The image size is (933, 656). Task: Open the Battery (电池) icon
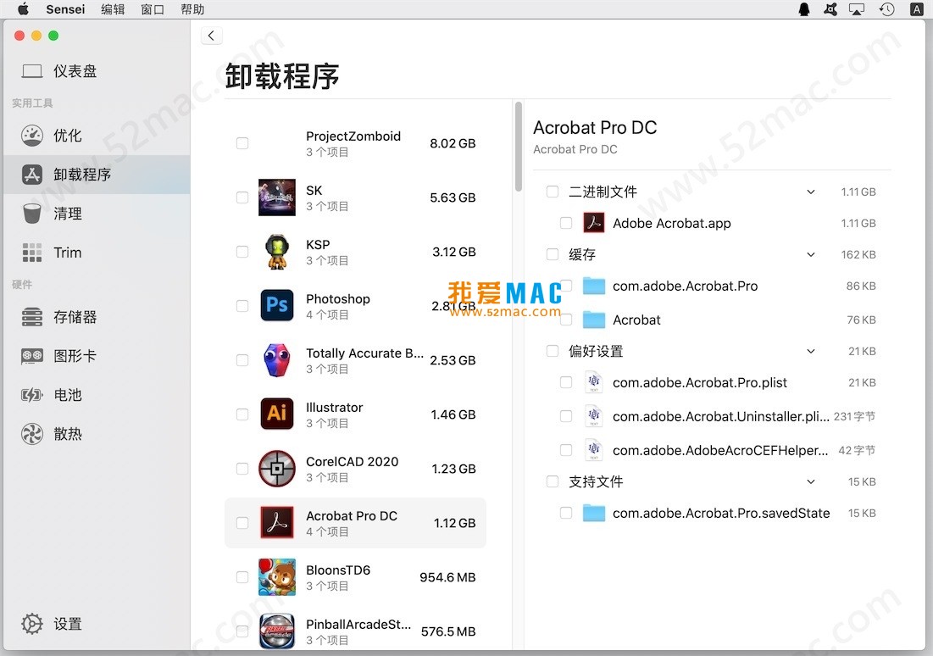pyautogui.click(x=32, y=395)
